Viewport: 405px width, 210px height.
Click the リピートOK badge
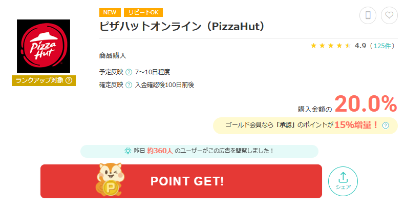(143, 12)
